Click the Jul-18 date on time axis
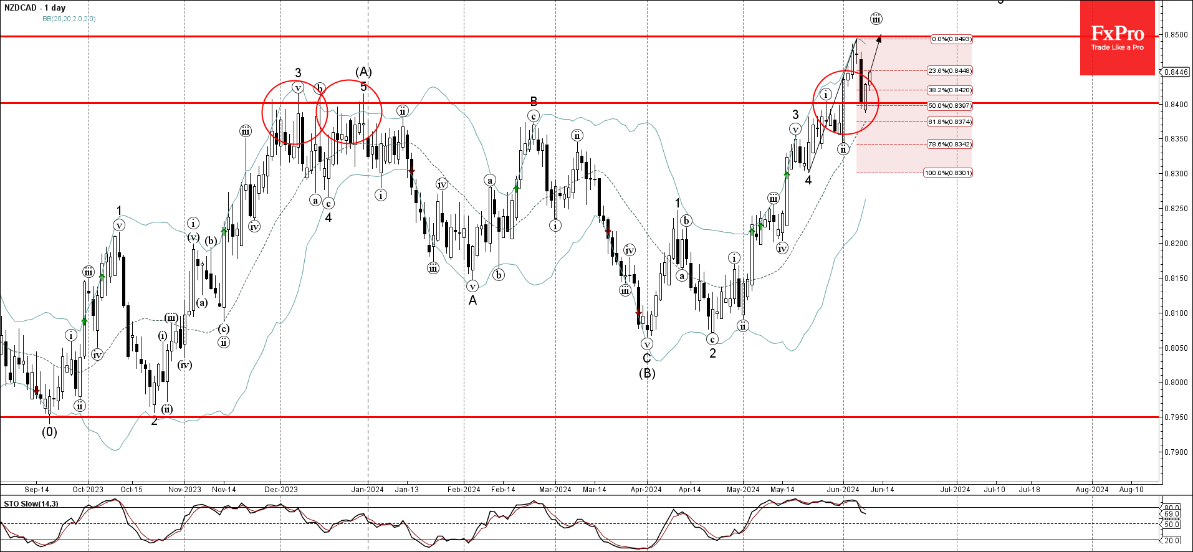 pyautogui.click(x=1029, y=490)
